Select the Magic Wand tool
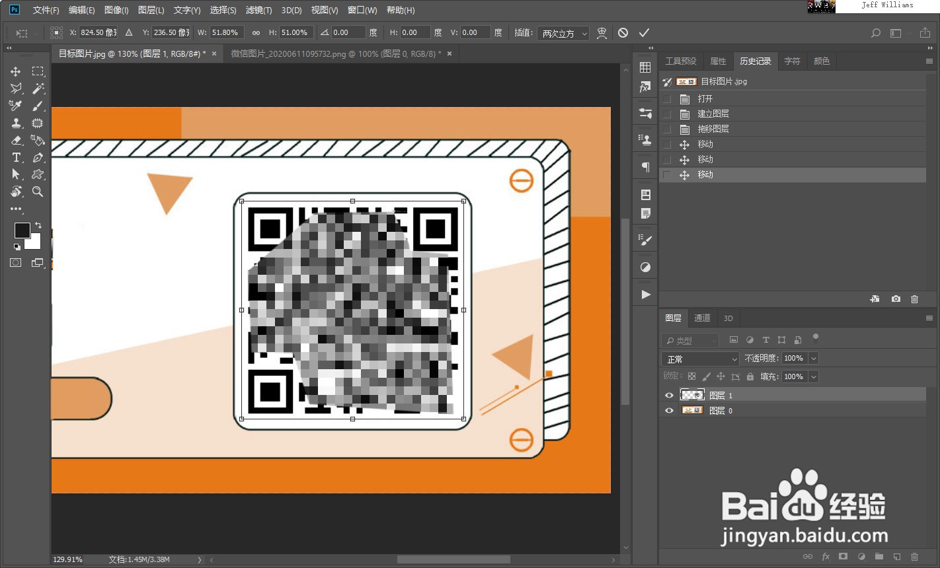 coord(38,89)
